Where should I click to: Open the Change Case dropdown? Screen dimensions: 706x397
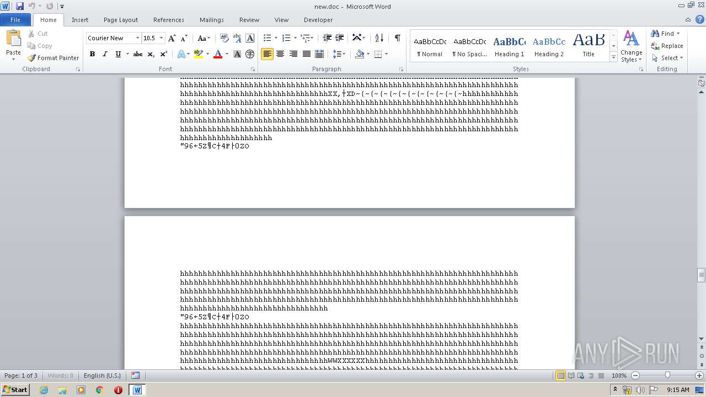click(204, 38)
